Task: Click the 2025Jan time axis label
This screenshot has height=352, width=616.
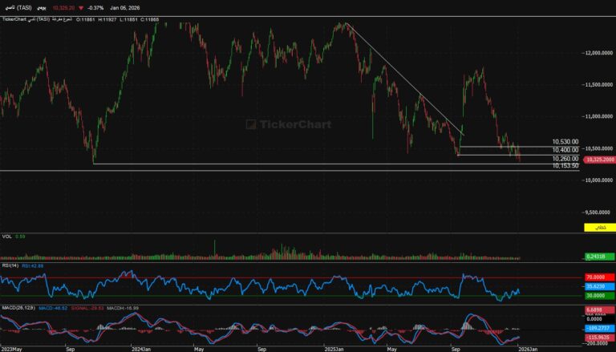Action: coord(334,349)
